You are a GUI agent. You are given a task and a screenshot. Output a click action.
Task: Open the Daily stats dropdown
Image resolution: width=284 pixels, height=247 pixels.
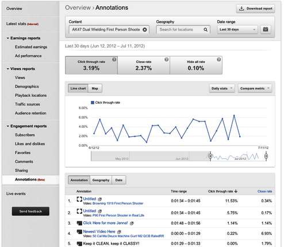(222, 88)
